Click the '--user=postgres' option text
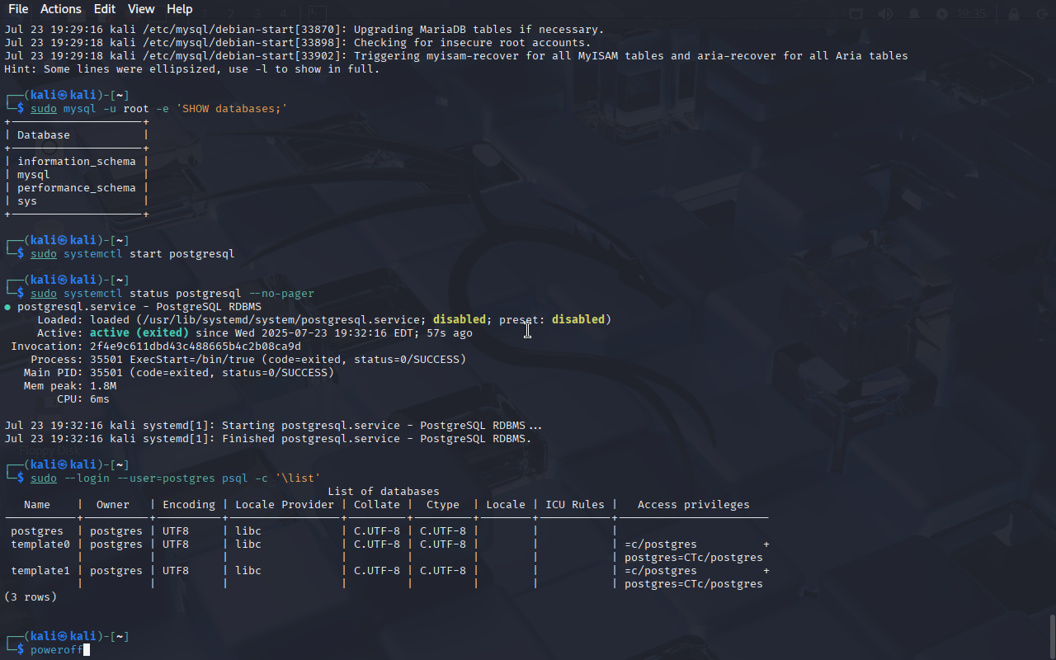This screenshot has height=660, width=1056. click(x=166, y=478)
